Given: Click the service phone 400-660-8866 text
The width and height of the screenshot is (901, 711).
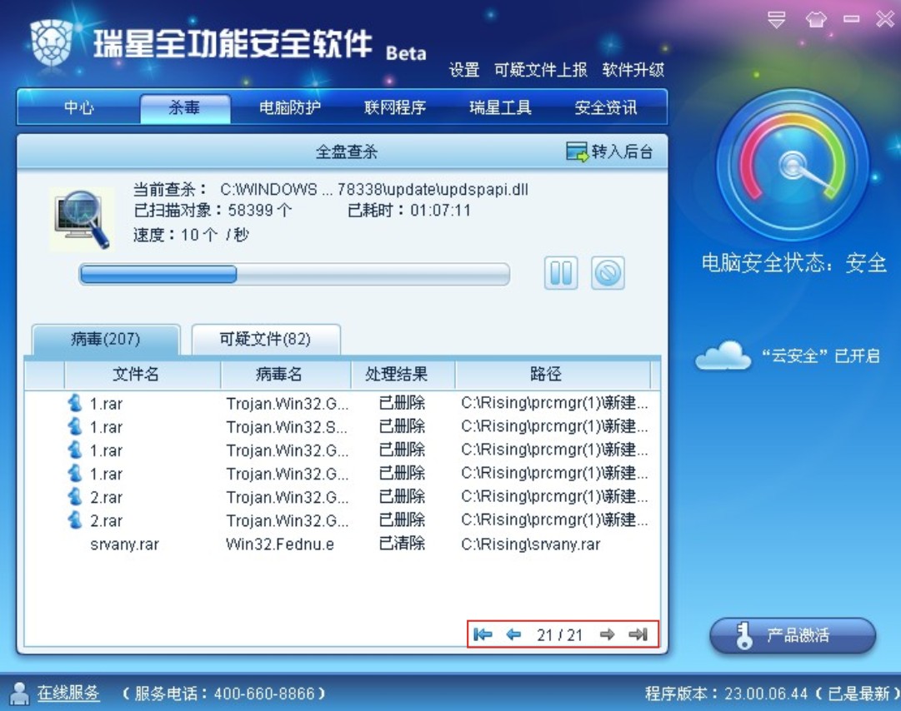Looking at the screenshot, I should click(224, 694).
